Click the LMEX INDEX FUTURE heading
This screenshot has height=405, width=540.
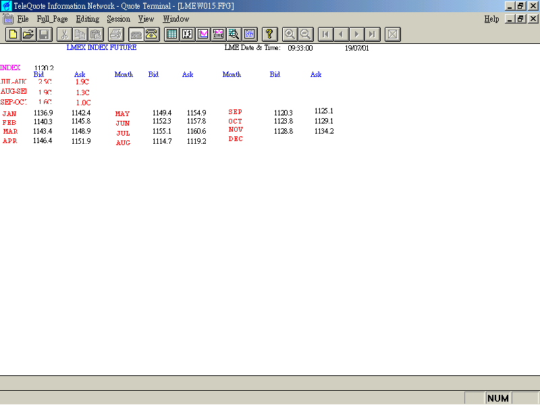point(102,47)
